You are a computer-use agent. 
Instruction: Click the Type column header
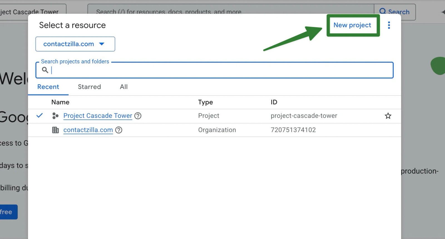pyautogui.click(x=206, y=102)
